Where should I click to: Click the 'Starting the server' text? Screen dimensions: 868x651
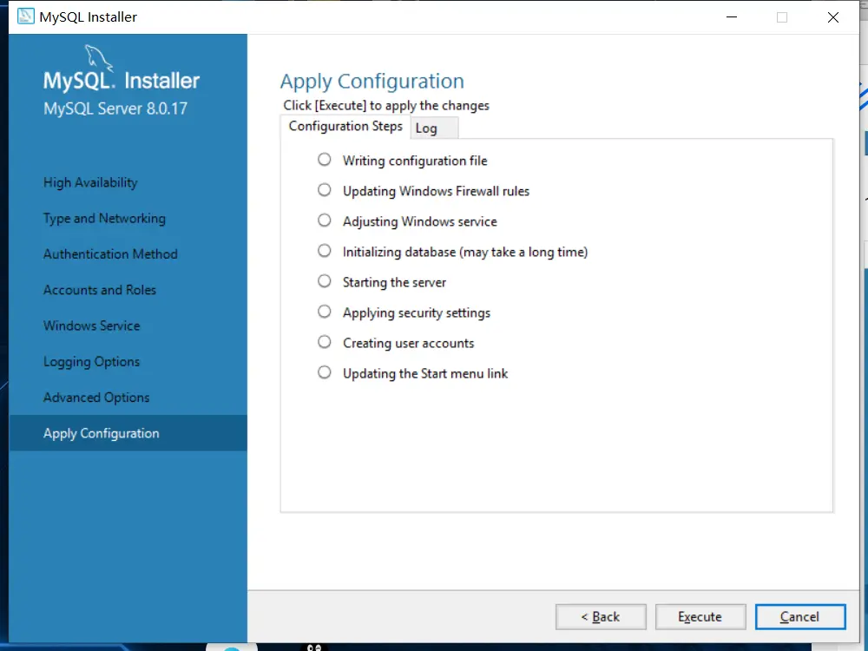click(394, 283)
